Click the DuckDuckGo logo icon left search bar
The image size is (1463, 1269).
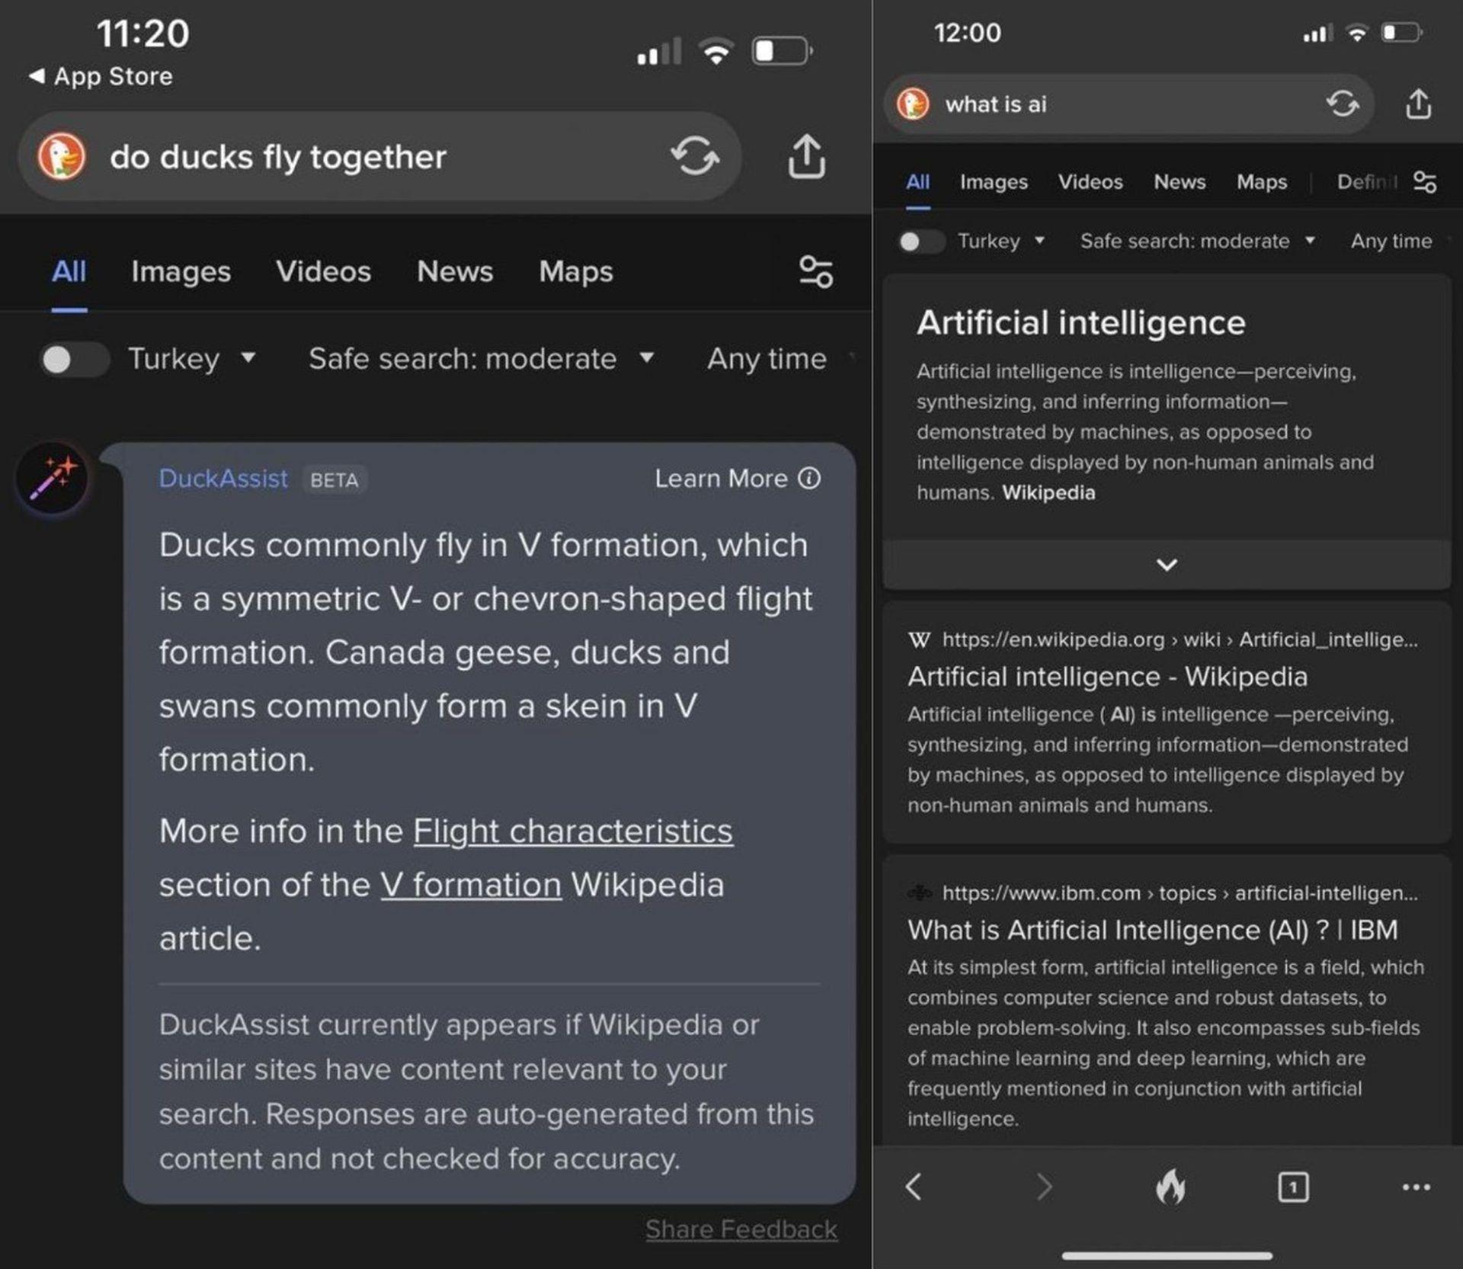[x=62, y=154]
